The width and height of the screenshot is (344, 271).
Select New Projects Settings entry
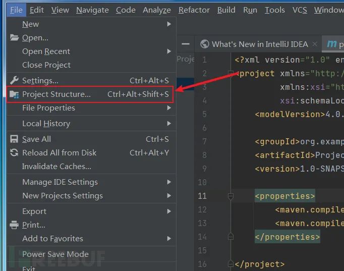[91, 195]
